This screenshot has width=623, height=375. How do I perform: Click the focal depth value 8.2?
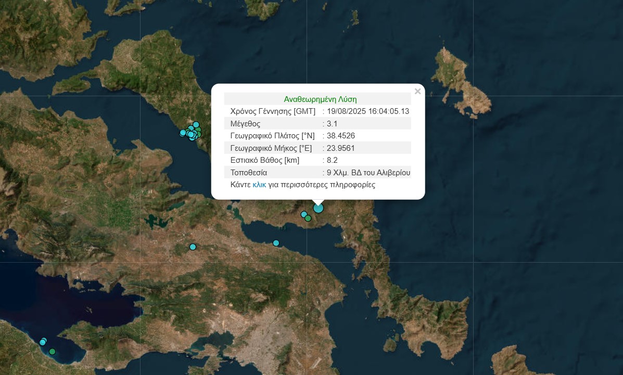[x=332, y=160]
